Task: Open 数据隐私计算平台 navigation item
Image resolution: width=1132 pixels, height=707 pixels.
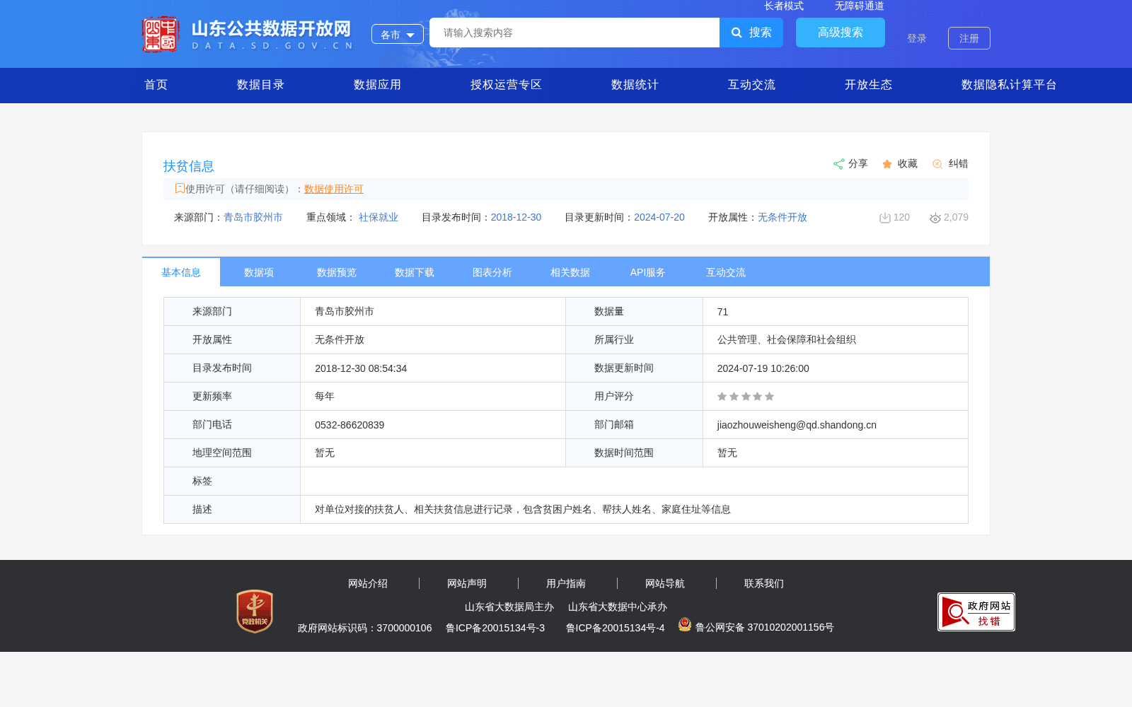Action: (x=1009, y=85)
